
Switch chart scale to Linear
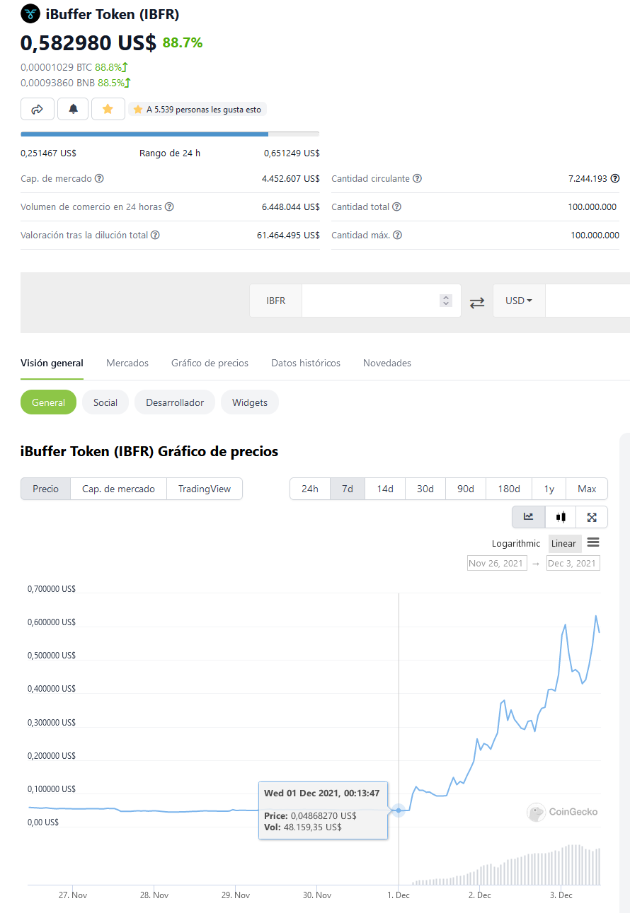pyautogui.click(x=563, y=543)
